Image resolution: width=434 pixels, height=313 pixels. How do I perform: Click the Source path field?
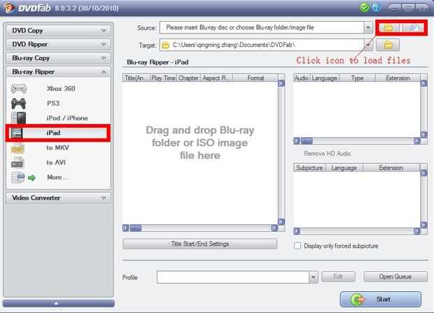click(x=262, y=28)
